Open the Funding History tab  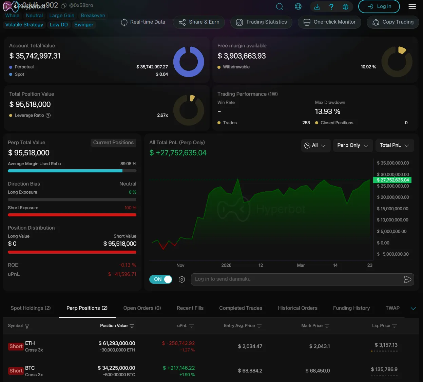point(351,308)
